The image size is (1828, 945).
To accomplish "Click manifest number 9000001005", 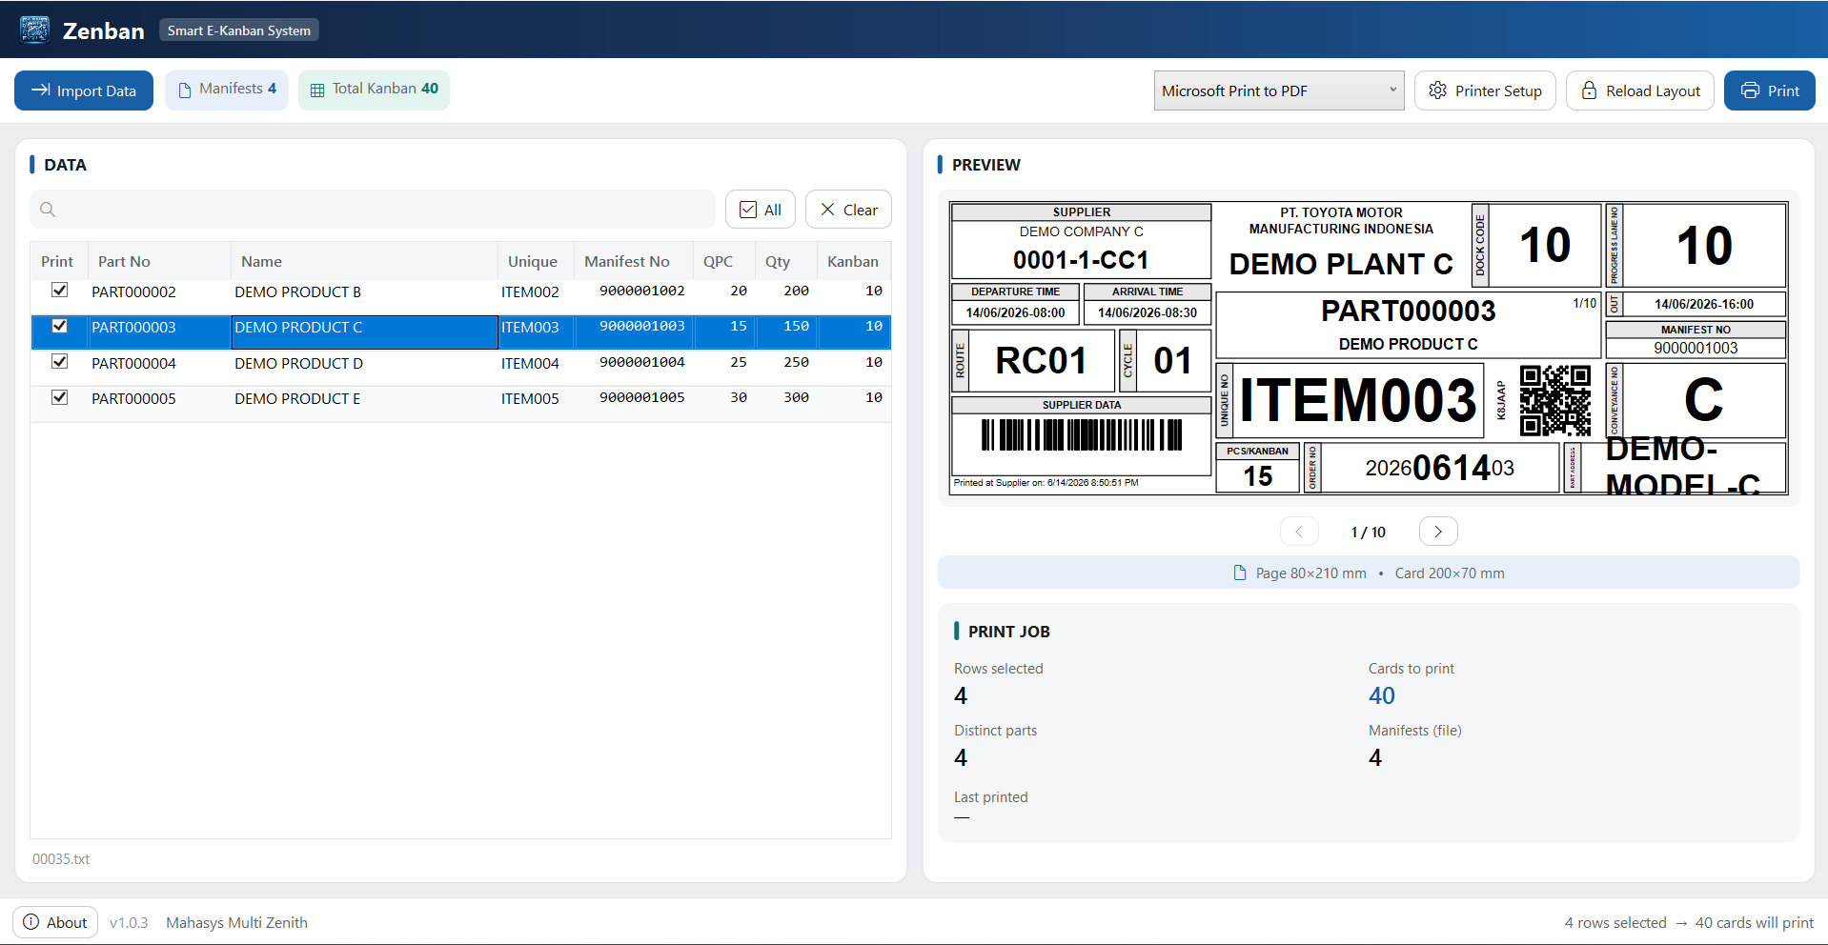I will point(642,397).
